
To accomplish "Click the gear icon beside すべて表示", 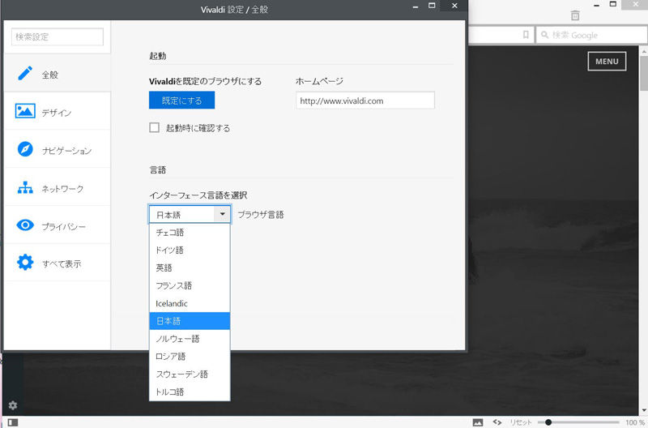I will [25, 262].
